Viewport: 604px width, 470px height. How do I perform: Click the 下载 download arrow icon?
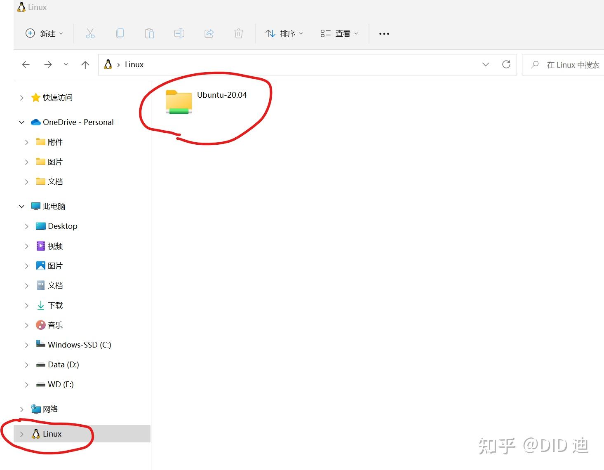[x=41, y=305]
